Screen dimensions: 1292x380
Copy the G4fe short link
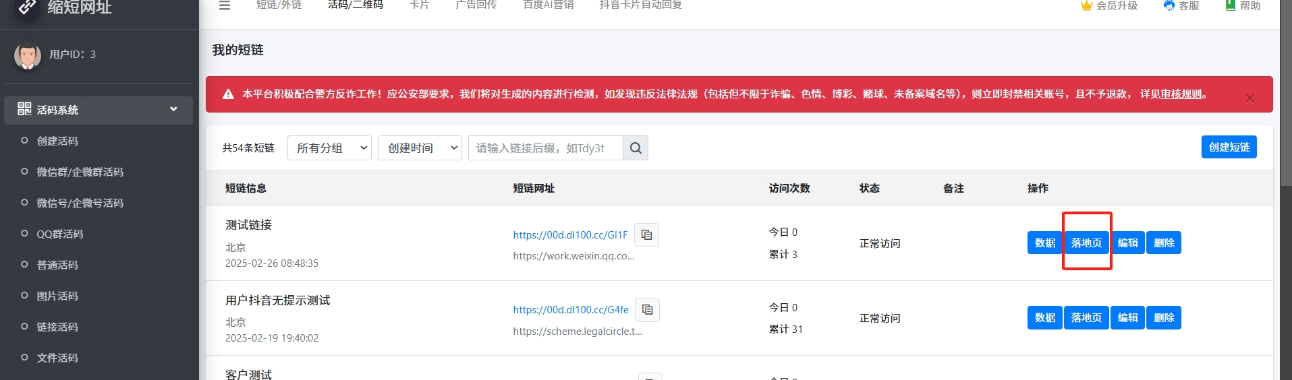(x=647, y=310)
